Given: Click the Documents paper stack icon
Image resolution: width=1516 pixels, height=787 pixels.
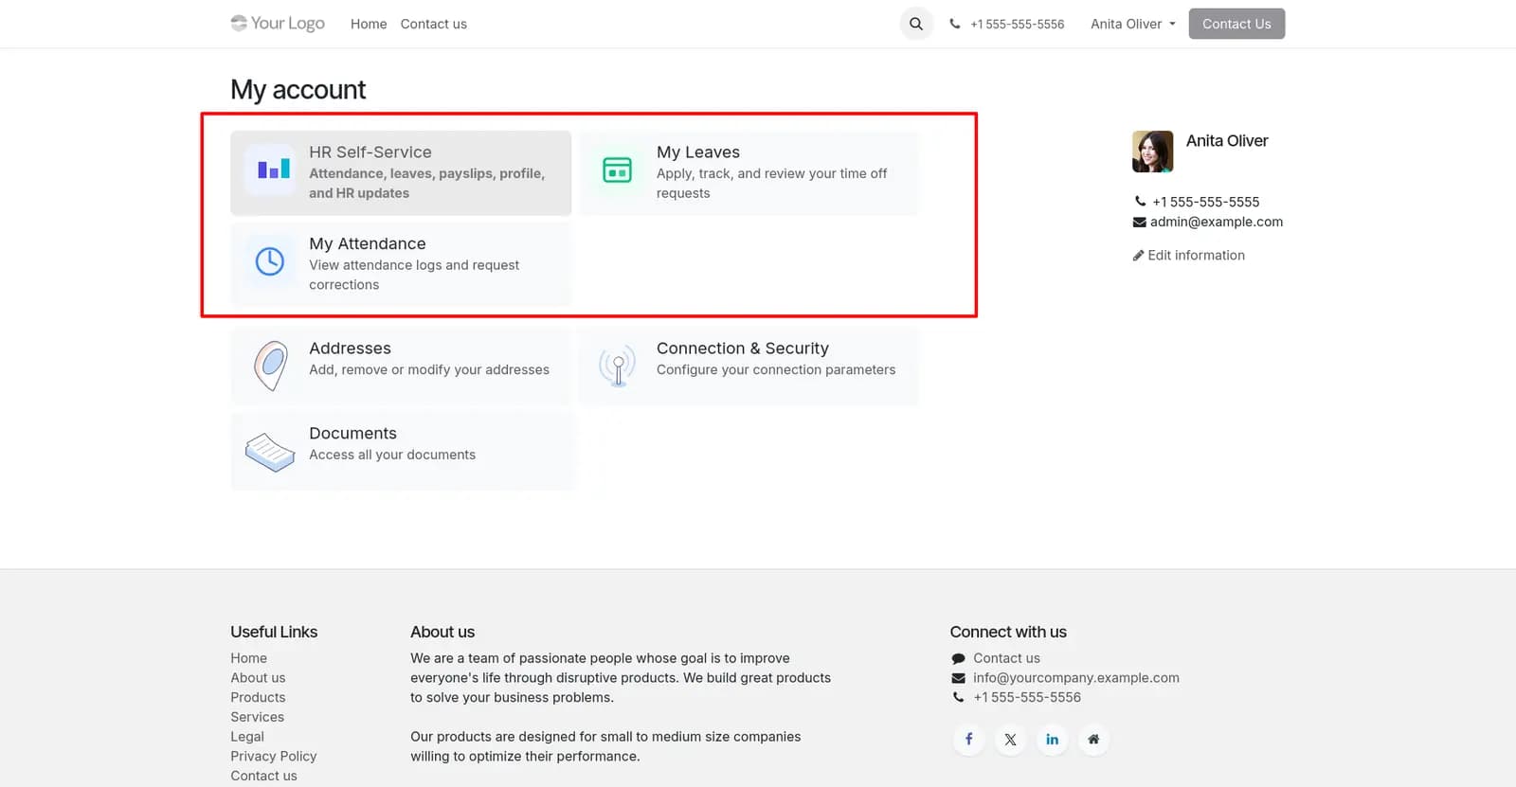Looking at the screenshot, I should pyautogui.click(x=270, y=452).
